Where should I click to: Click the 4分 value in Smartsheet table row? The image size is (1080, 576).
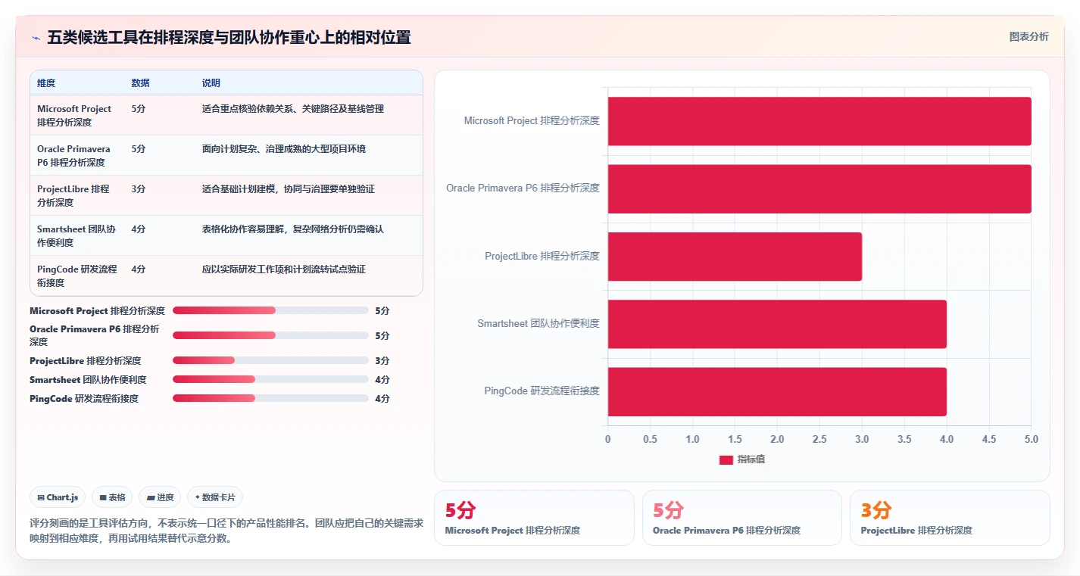click(x=139, y=229)
